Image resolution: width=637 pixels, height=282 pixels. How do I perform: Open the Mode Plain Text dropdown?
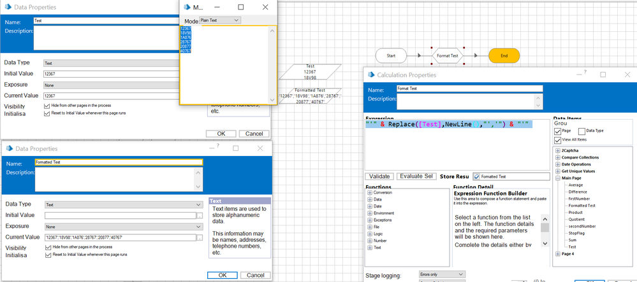(219, 20)
